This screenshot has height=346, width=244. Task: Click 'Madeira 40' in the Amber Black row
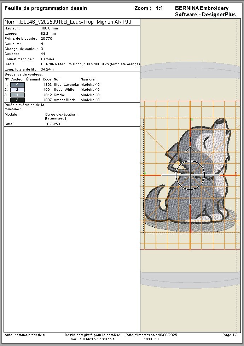pyautogui.click(x=90, y=100)
